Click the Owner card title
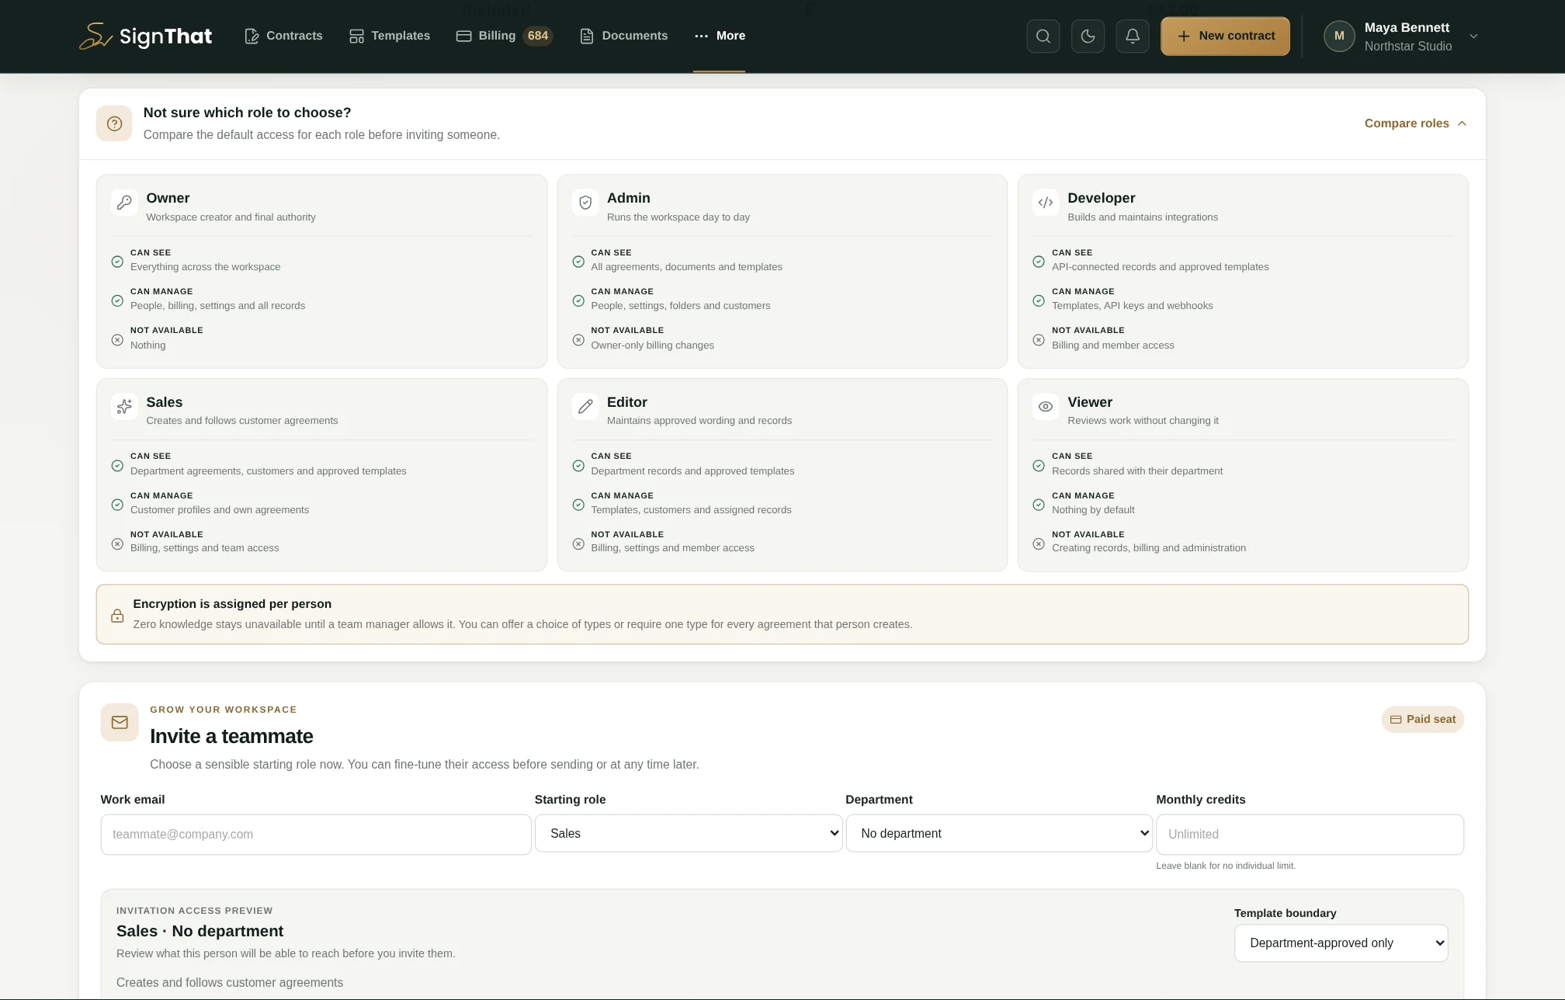This screenshot has height=1000, width=1565. pyautogui.click(x=168, y=198)
